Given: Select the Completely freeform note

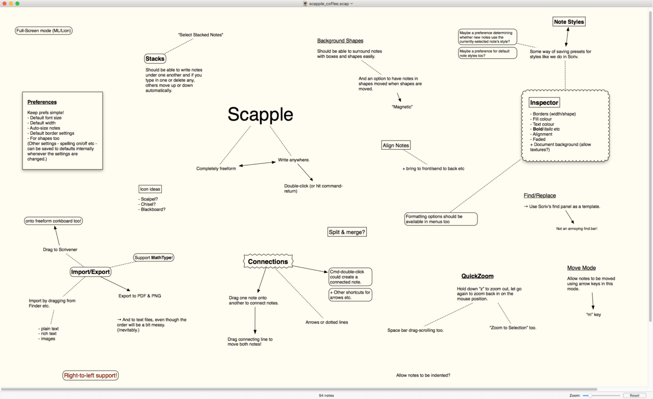Looking at the screenshot, I should click(216, 168).
